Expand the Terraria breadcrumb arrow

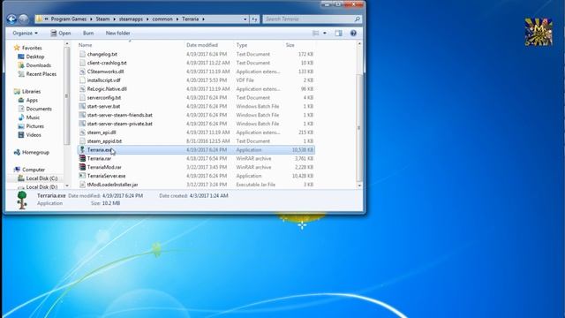point(203,19)
